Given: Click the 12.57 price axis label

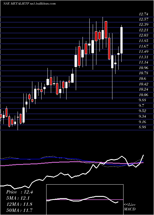Looking at the screenshot, I should coord(144,19).
